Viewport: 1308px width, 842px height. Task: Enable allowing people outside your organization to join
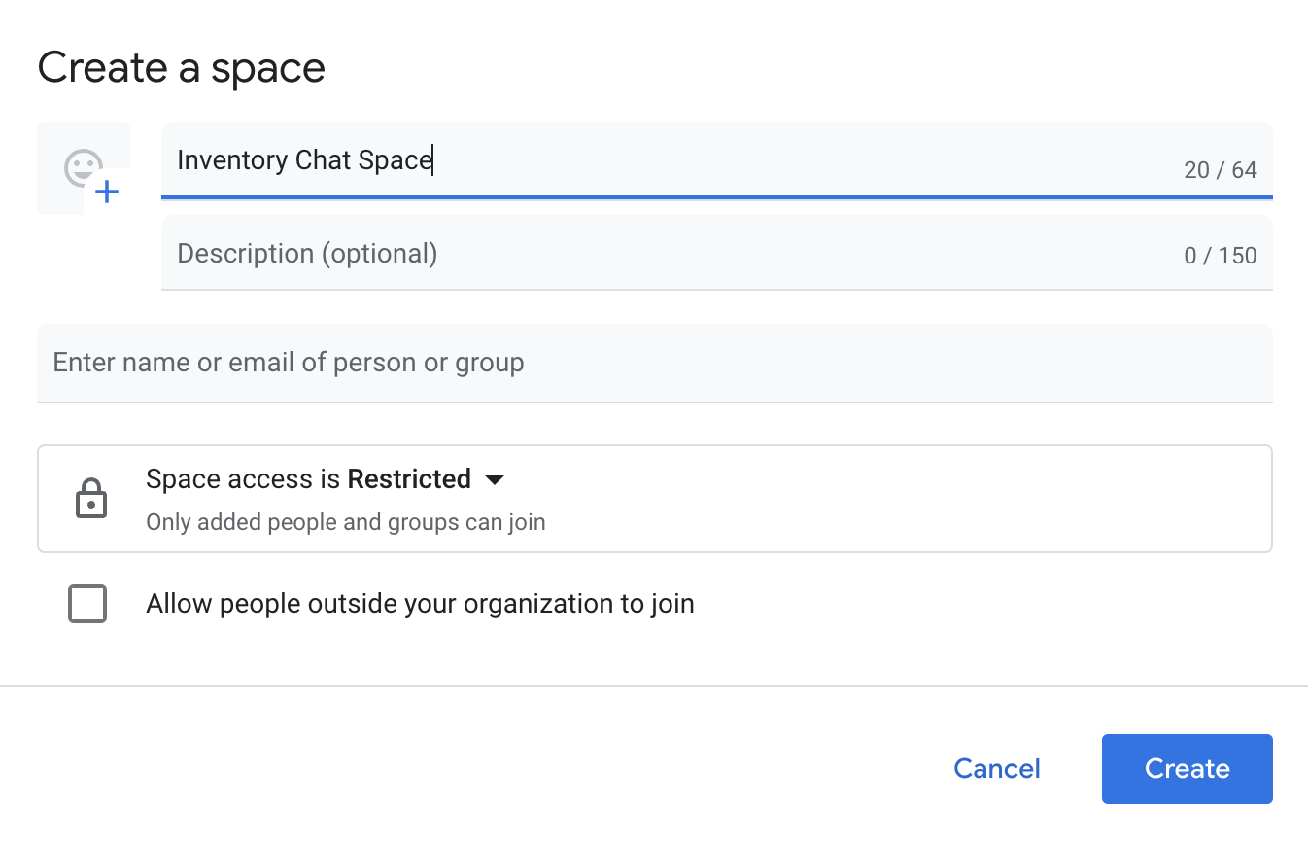coord(86,603)
